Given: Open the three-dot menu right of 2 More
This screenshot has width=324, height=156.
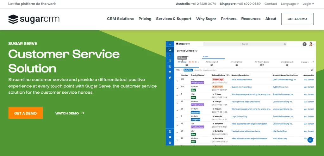Looking at the screenshot, I should pos(313,62).
